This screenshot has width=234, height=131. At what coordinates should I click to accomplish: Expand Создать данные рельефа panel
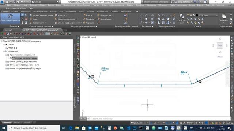pyautogui.click(x=41, y=27)
